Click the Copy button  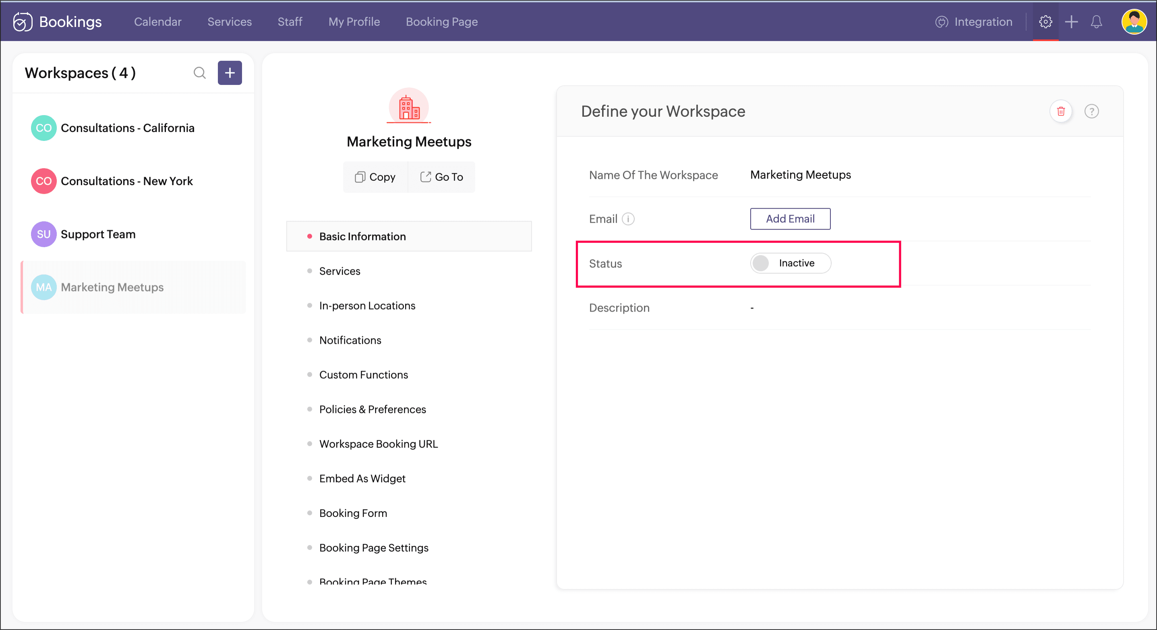(375, 177)
